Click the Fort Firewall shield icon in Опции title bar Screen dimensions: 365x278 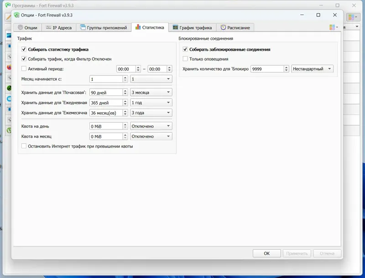coord(16,15)
